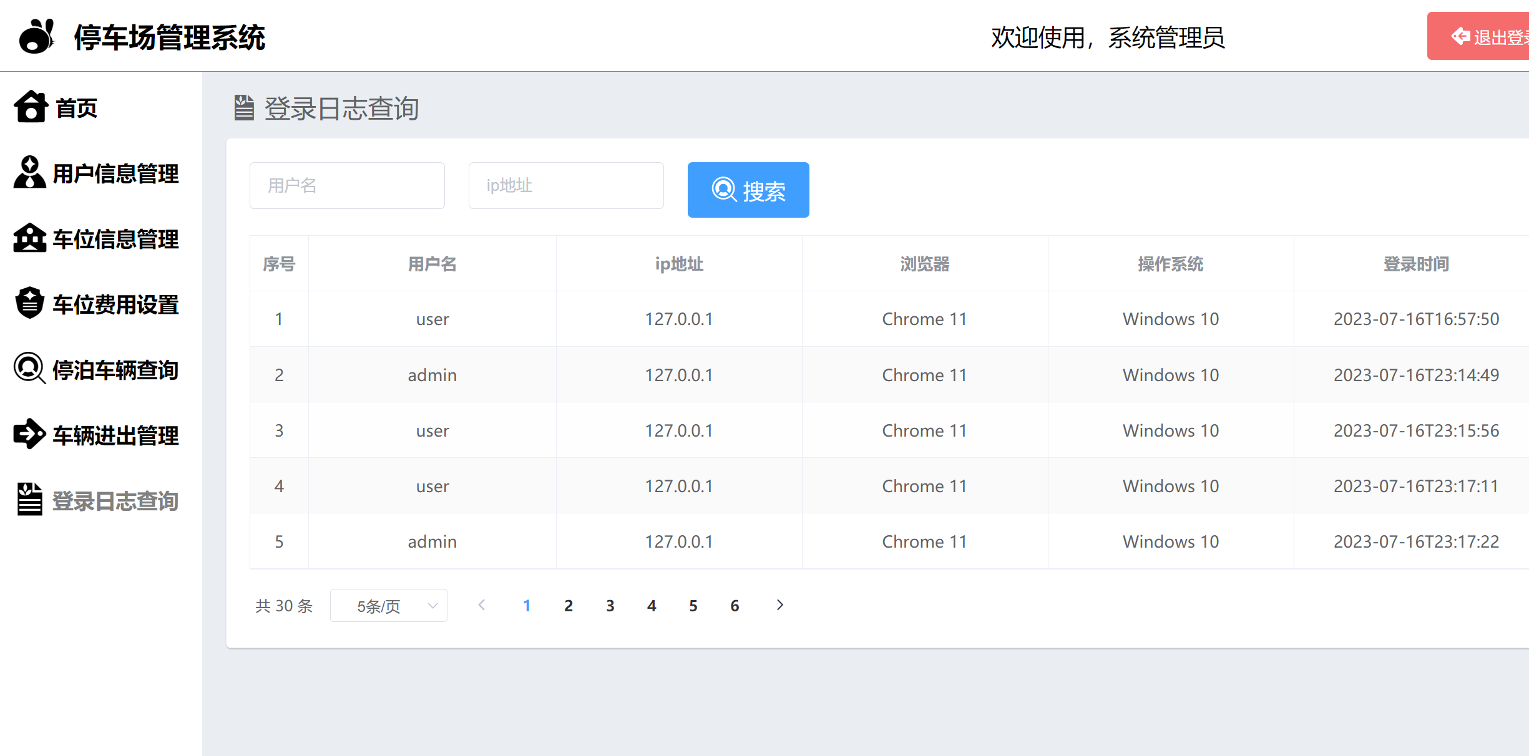Click the page icon beside 登录日志查询 title
This screenshot has width=1529, height=756.
point(244,108)
